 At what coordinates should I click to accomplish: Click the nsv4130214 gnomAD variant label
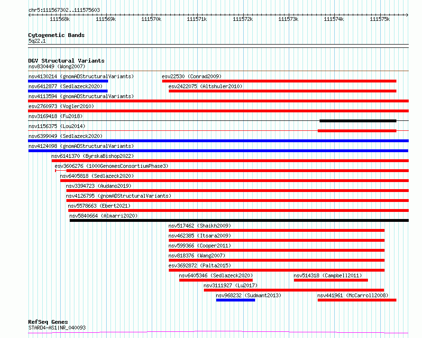(81, 76)
